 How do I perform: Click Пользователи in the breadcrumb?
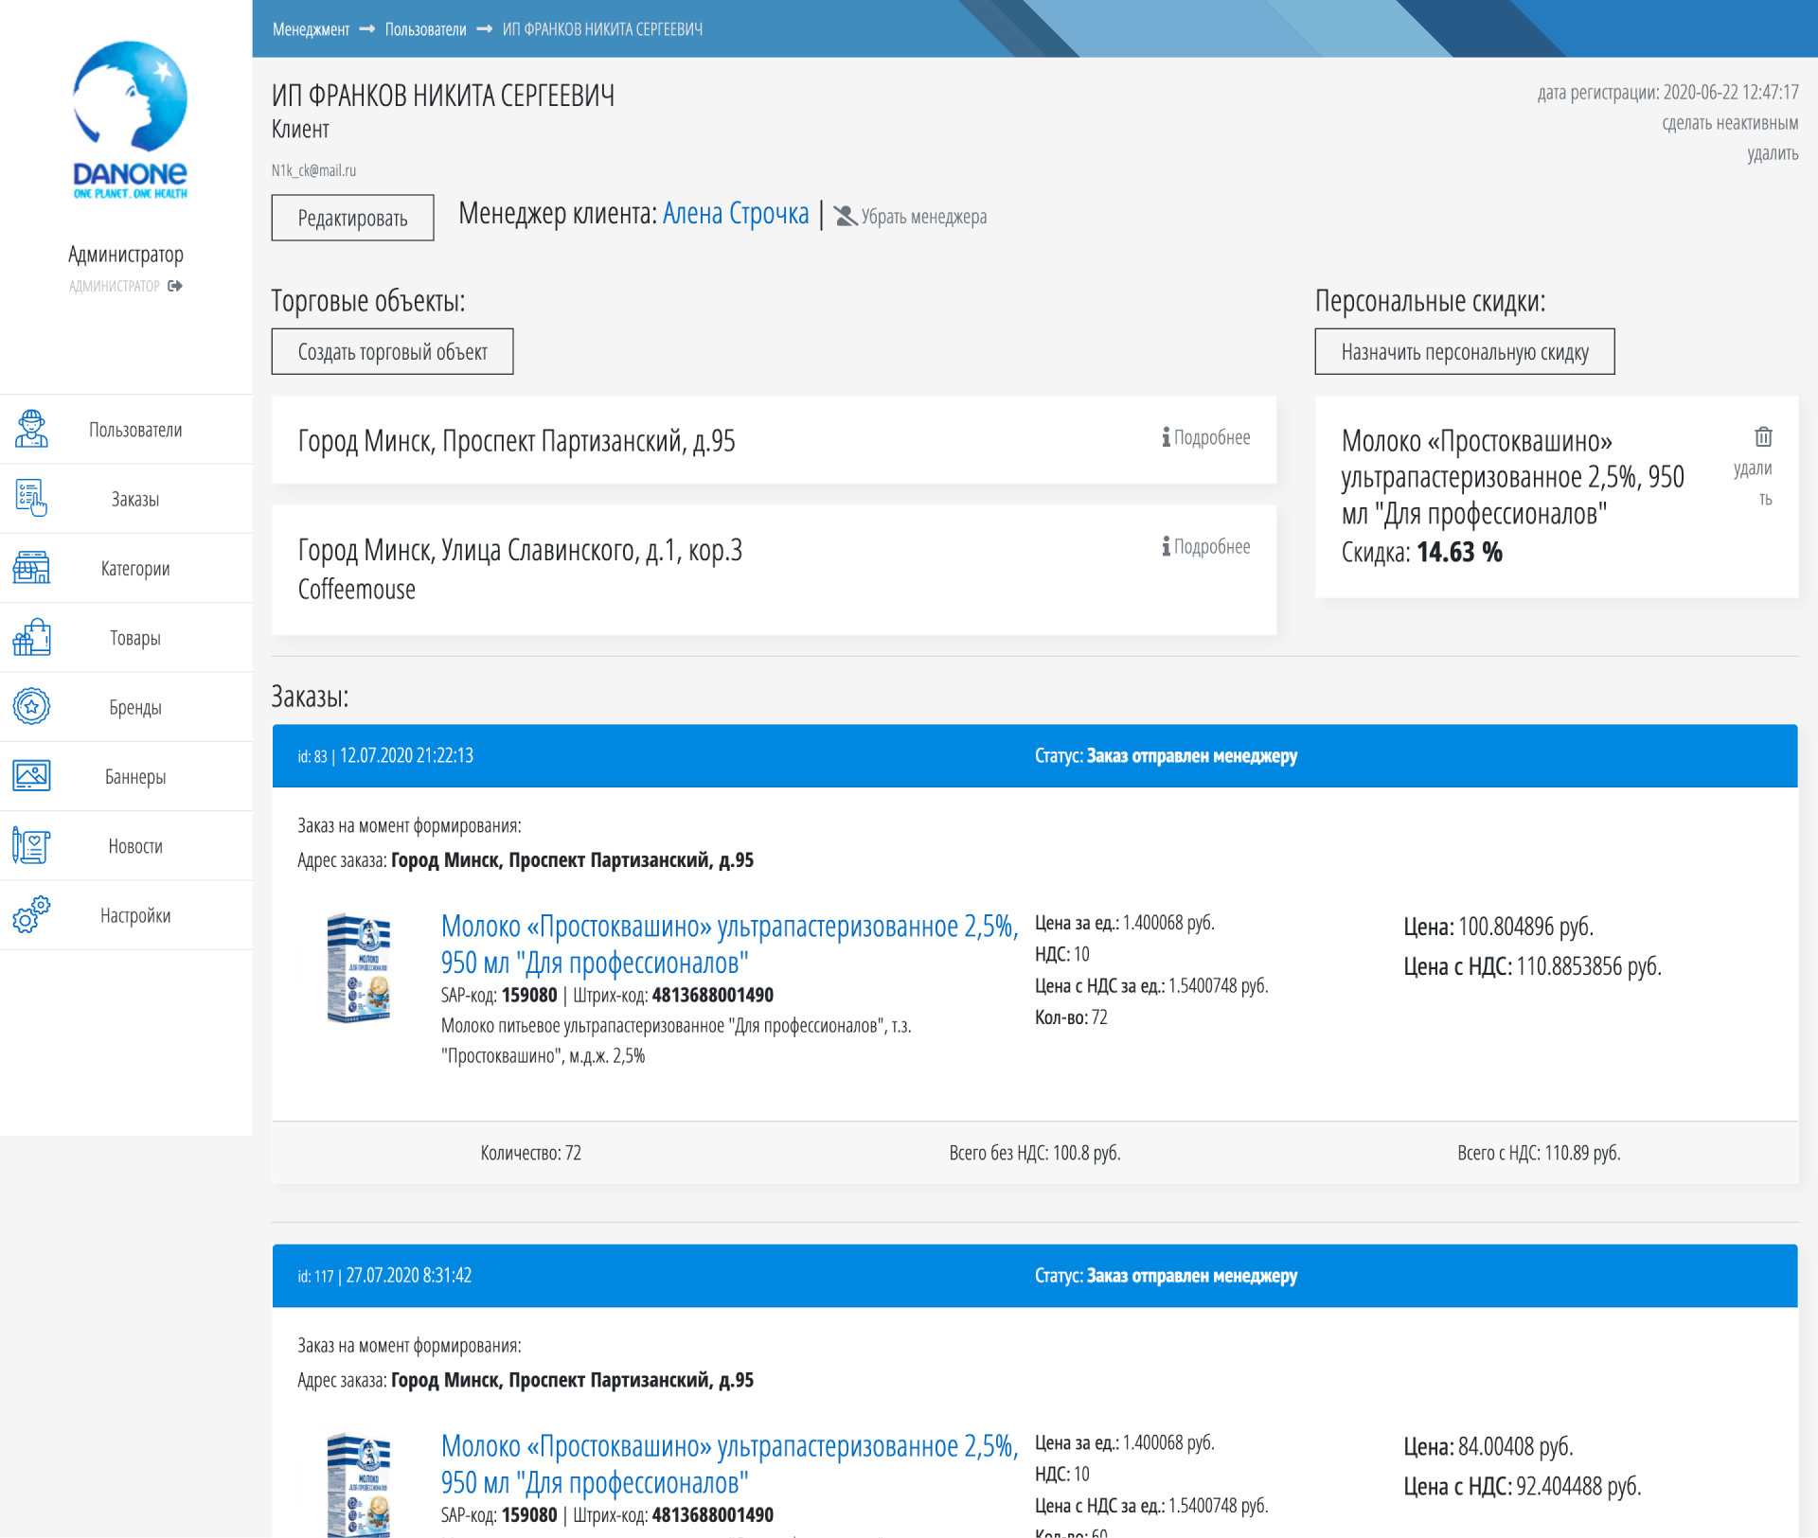(x=425, y=29)
